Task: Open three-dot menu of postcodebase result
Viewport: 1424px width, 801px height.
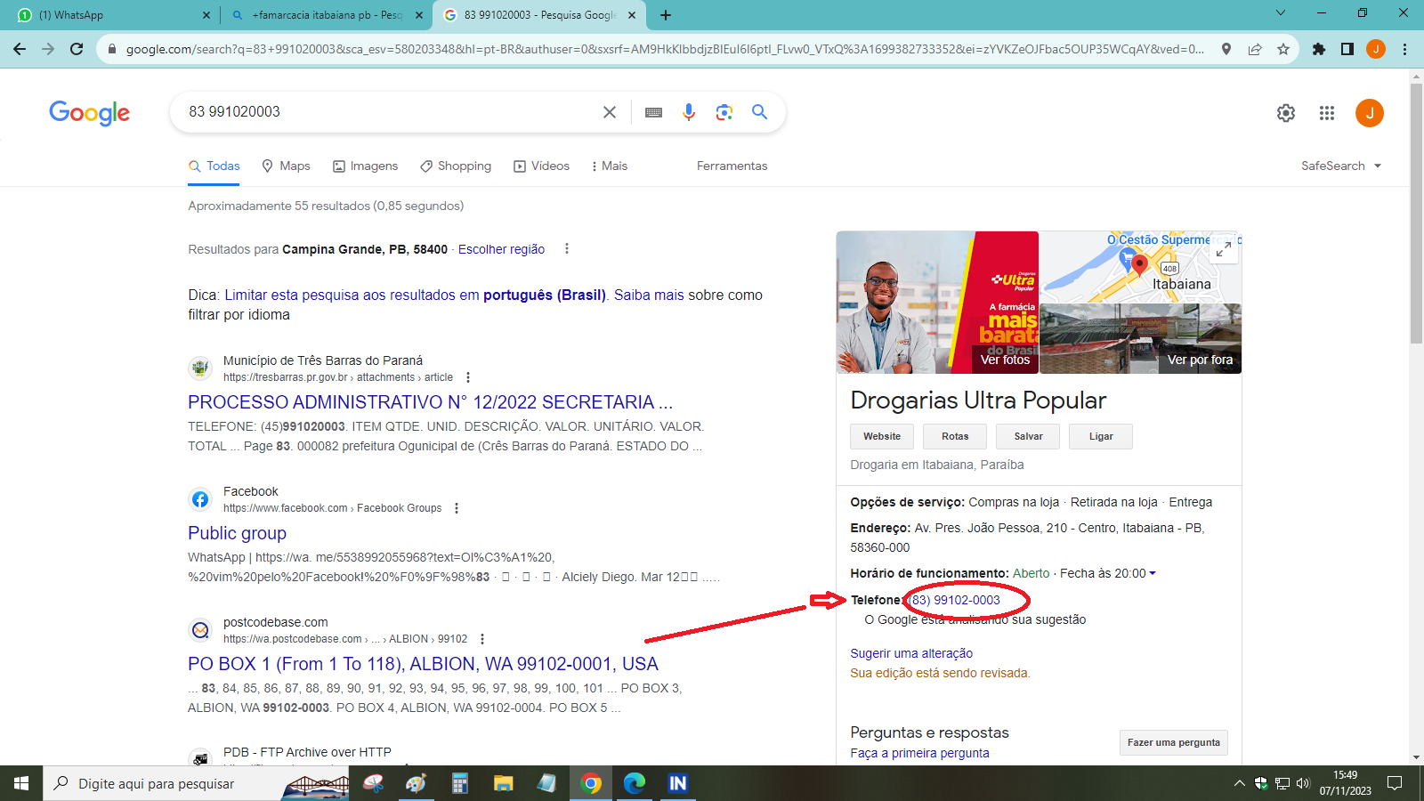Action: click(482, 639)
